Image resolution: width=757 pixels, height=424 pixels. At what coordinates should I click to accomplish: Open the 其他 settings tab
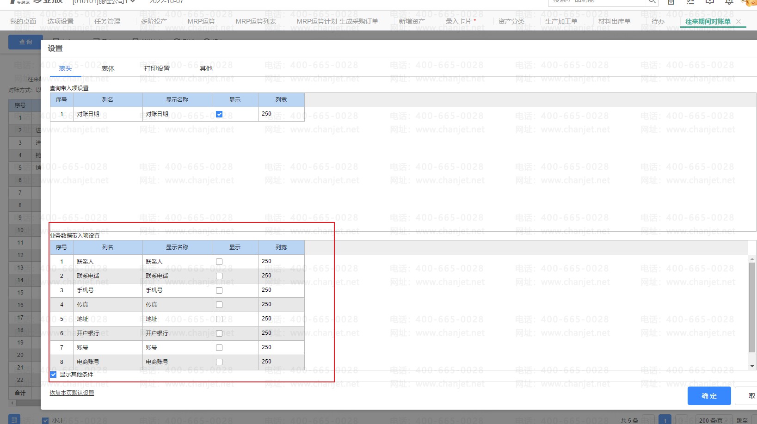pos(206,68)
